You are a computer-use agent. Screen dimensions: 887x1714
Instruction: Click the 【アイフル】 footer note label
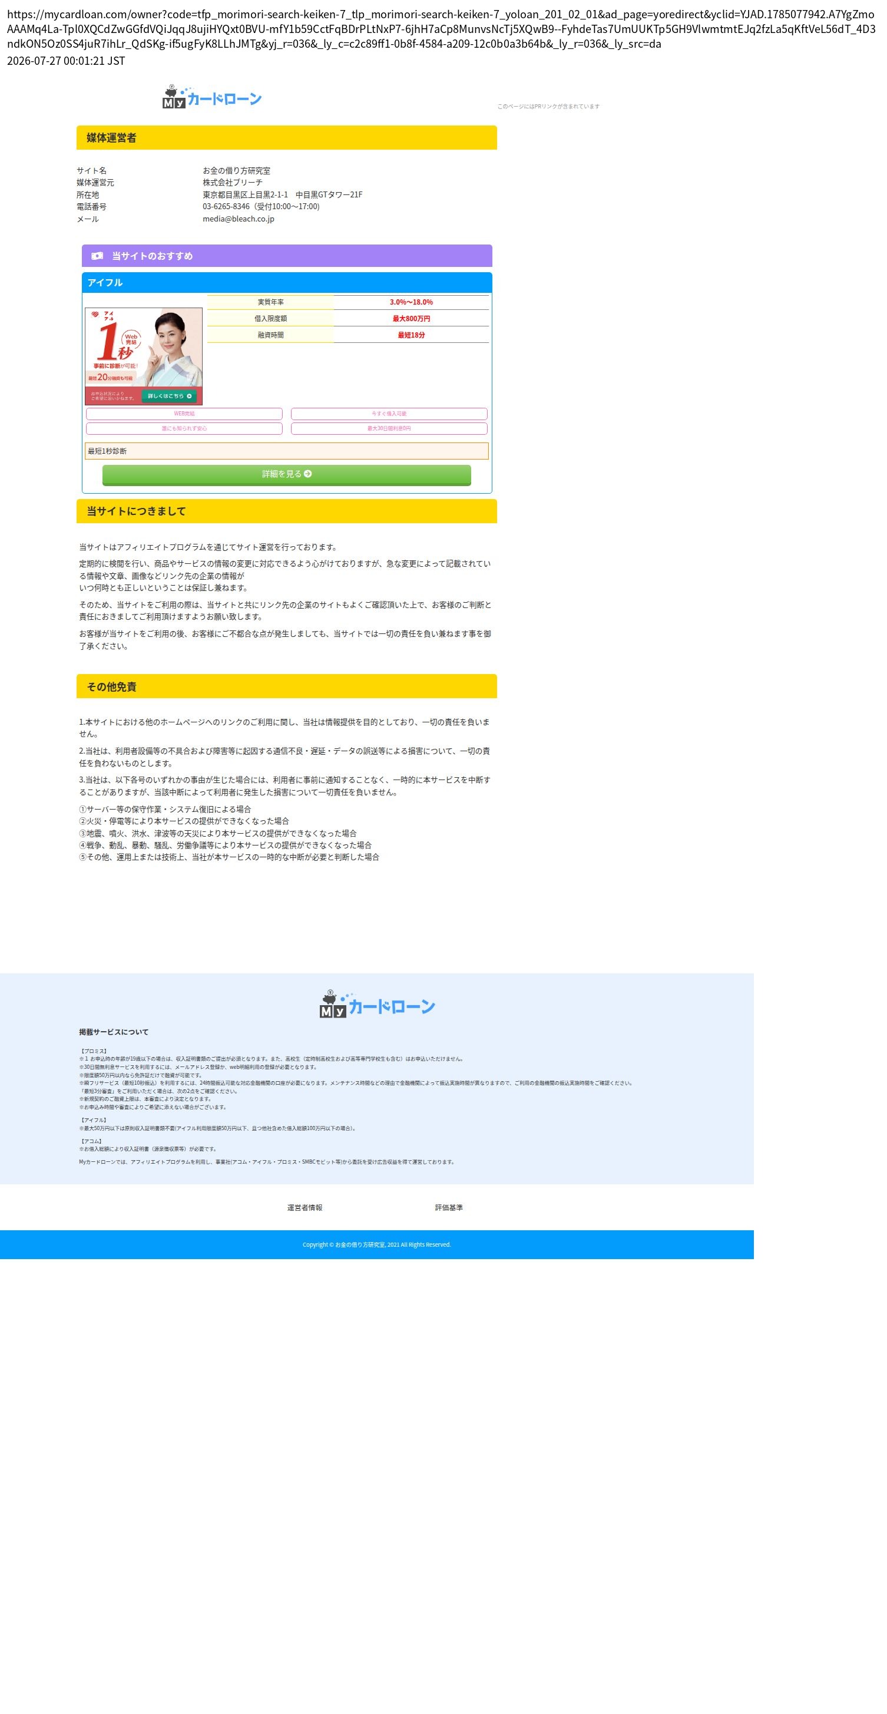pyautogui.click(x=93, y=1121)
